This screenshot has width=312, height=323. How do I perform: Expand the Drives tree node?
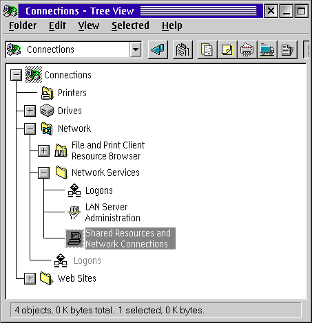[30, 111]
